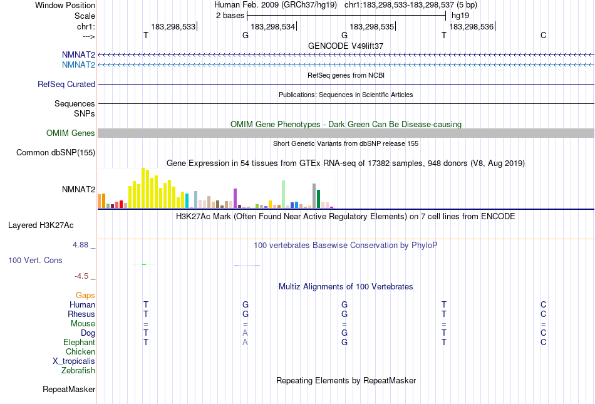Viewport: 595px width, 404px height.
Task: Select the X_tropicalis species row label
Action: click(x=74, y=361)
